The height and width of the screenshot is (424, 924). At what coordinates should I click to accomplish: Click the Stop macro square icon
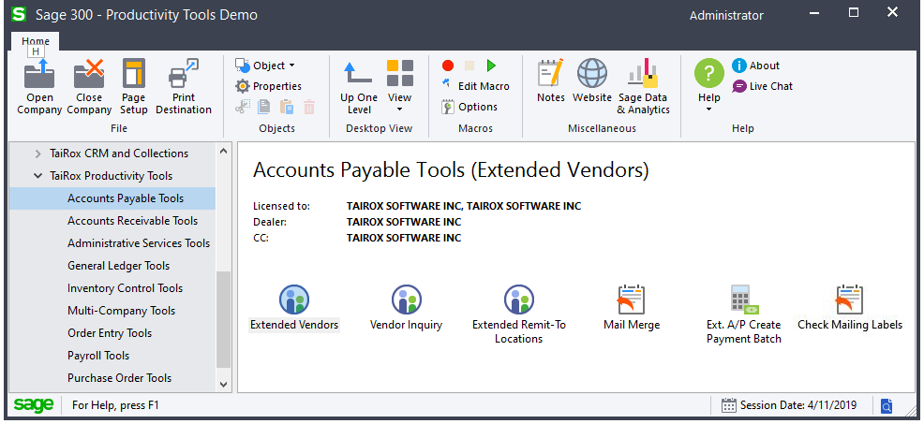tap(469, 66)
